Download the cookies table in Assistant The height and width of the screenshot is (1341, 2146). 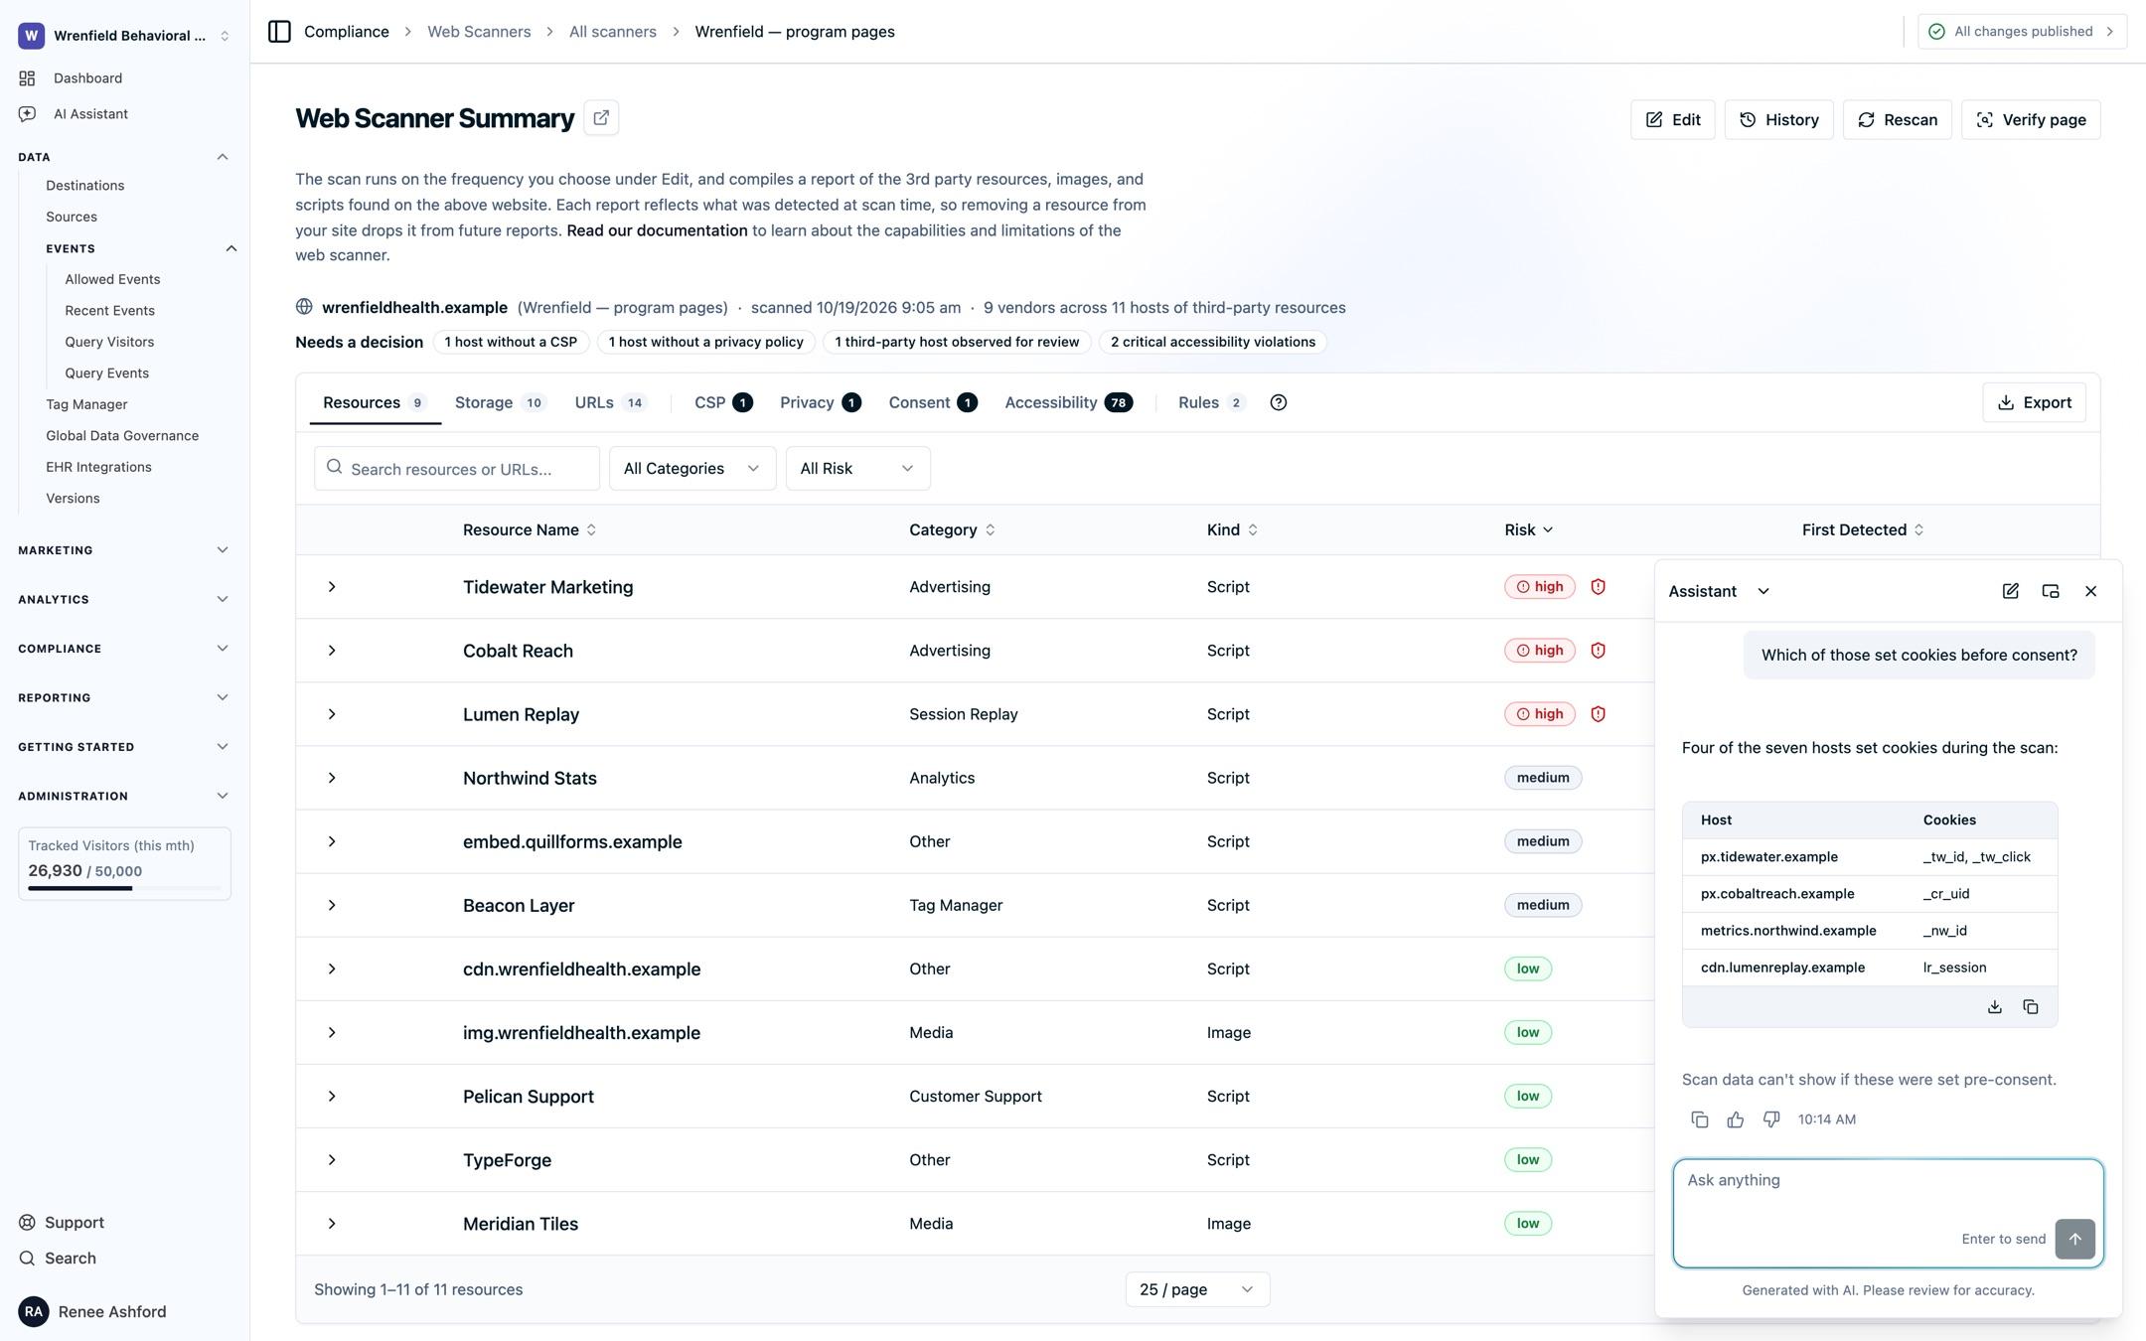point(1994,1007)
